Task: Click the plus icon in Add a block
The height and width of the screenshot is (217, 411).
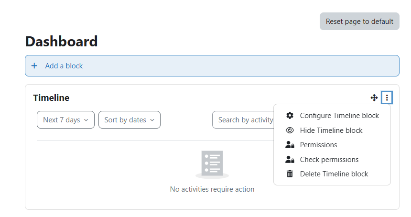Action: click(x=34, y=65)
